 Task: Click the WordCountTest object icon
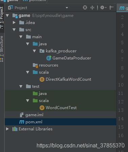42,108
